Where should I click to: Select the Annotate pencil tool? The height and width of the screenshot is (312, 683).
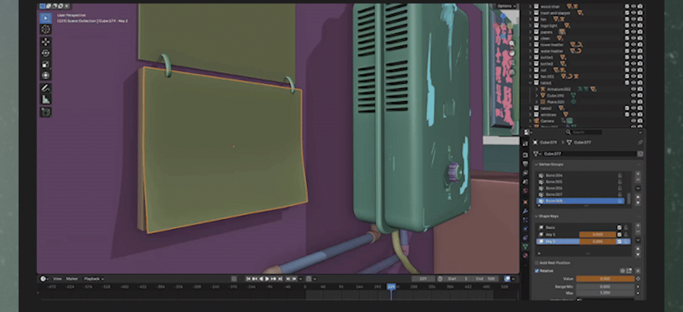pos(46,88)
